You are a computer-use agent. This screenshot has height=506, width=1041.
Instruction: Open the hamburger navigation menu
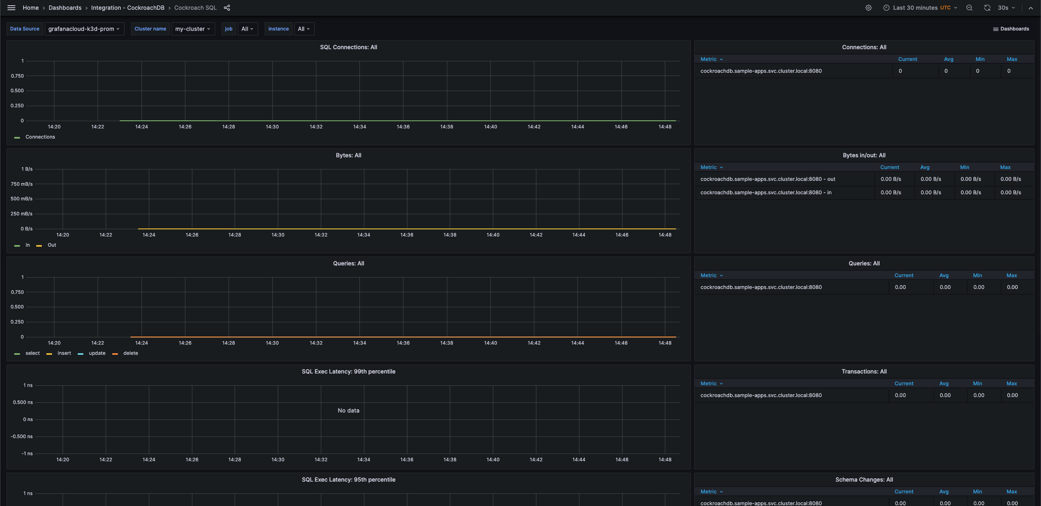click(x=11, y=8)
